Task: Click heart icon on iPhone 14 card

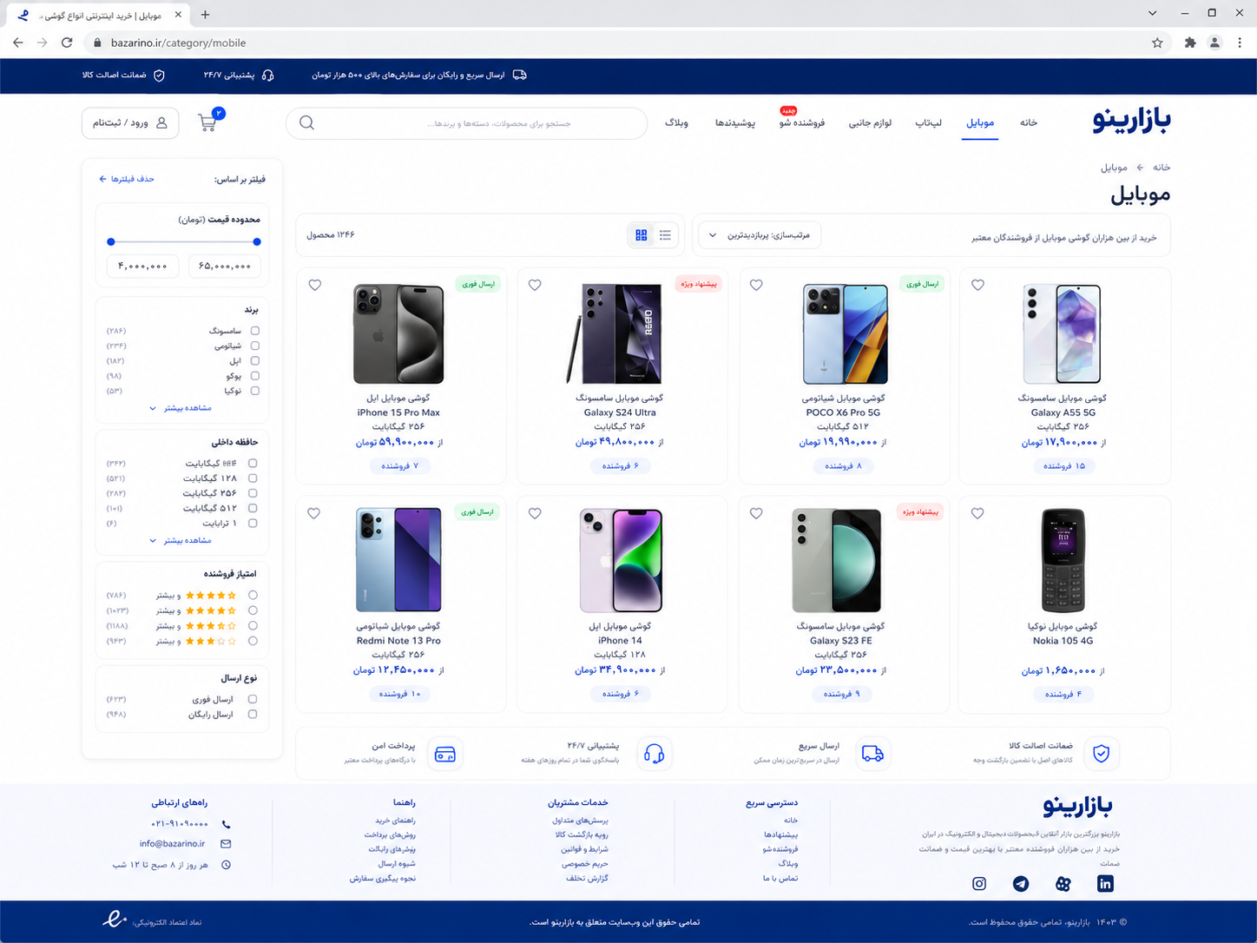Action: (x=535, y=513)
